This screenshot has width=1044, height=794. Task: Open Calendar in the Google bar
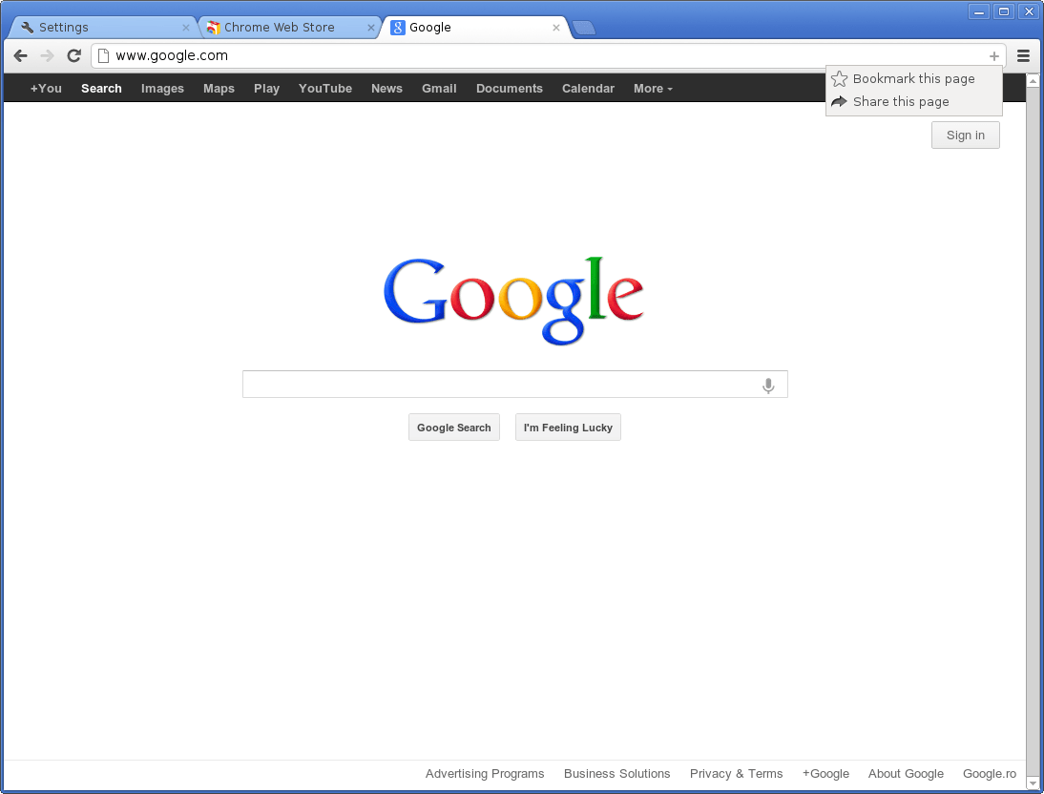coord(588,89)
